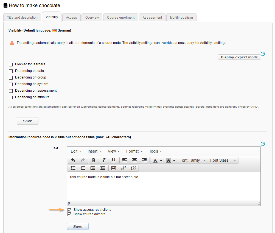
Task: Check the Blocked for learners checkbox
Action: [x=11, y=64]
